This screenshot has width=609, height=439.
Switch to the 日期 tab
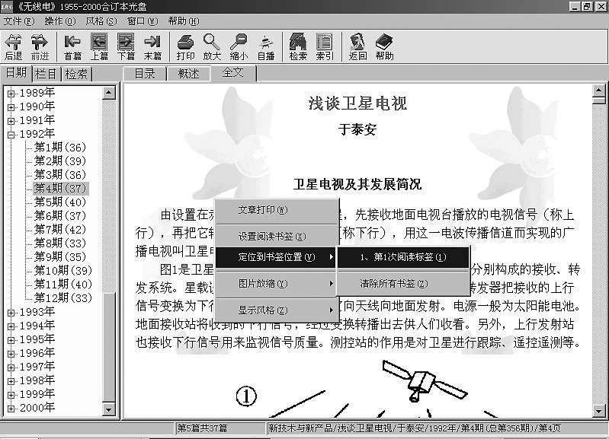pos(16,73)
